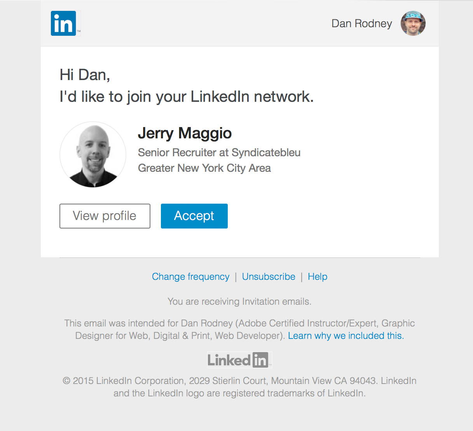The image size is (473, 431).
Task: Click the 'Greater New York City Area' location
Action: (204, 168)
